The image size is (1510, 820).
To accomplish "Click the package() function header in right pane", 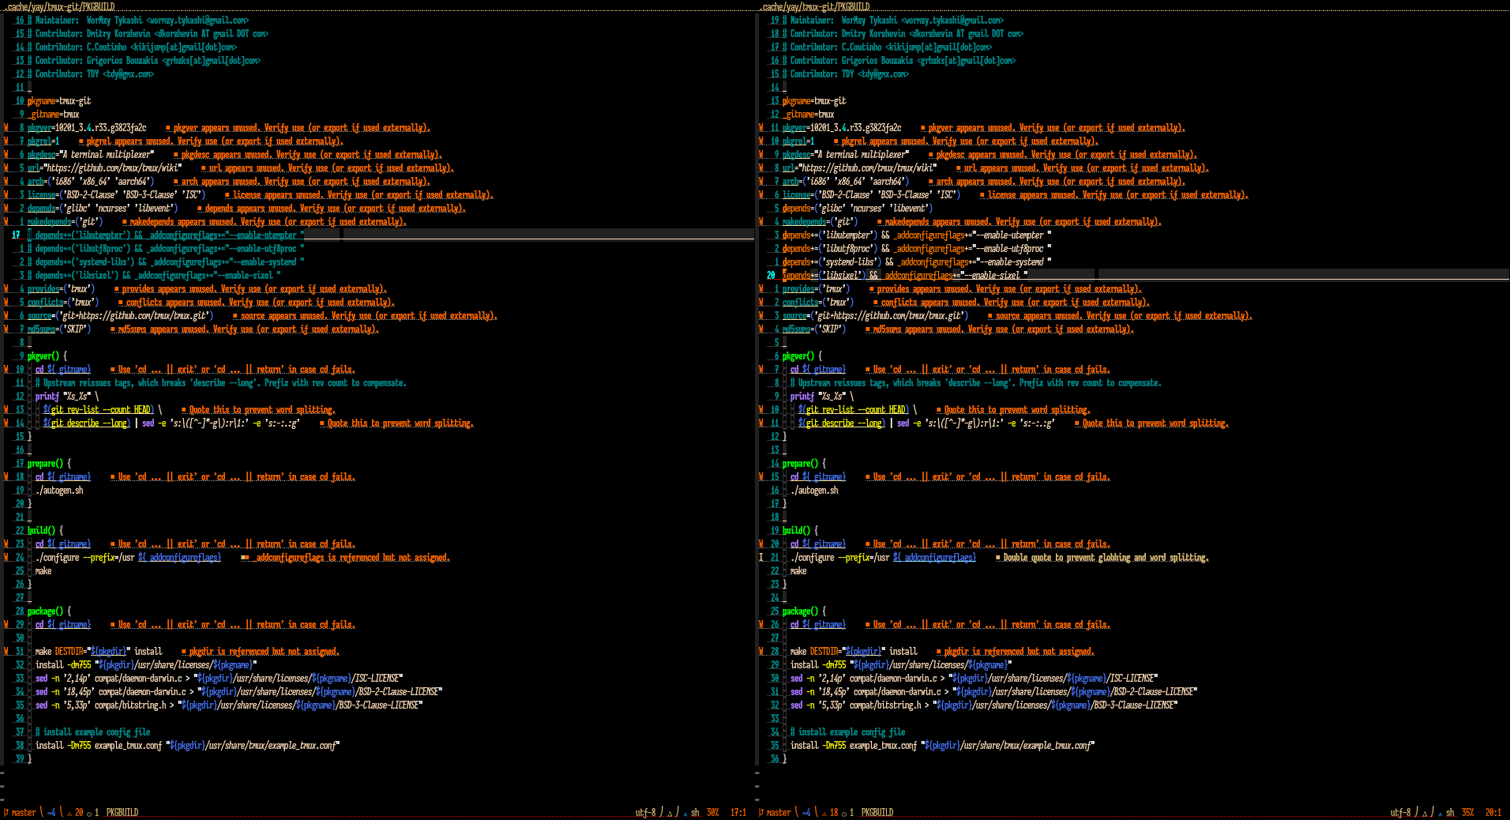I will (x=805, y=611).
